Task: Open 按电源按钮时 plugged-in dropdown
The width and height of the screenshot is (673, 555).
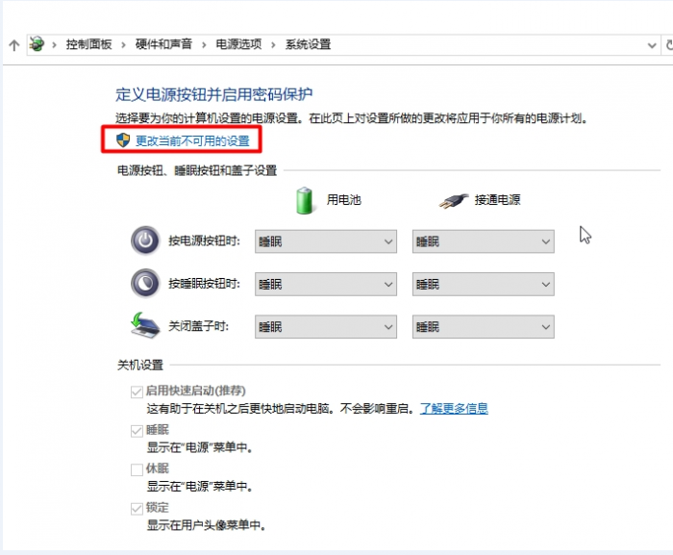Action: 484,241
